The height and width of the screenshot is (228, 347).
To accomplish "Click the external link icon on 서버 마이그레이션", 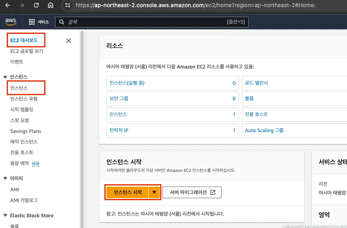I will coord(213,192).
